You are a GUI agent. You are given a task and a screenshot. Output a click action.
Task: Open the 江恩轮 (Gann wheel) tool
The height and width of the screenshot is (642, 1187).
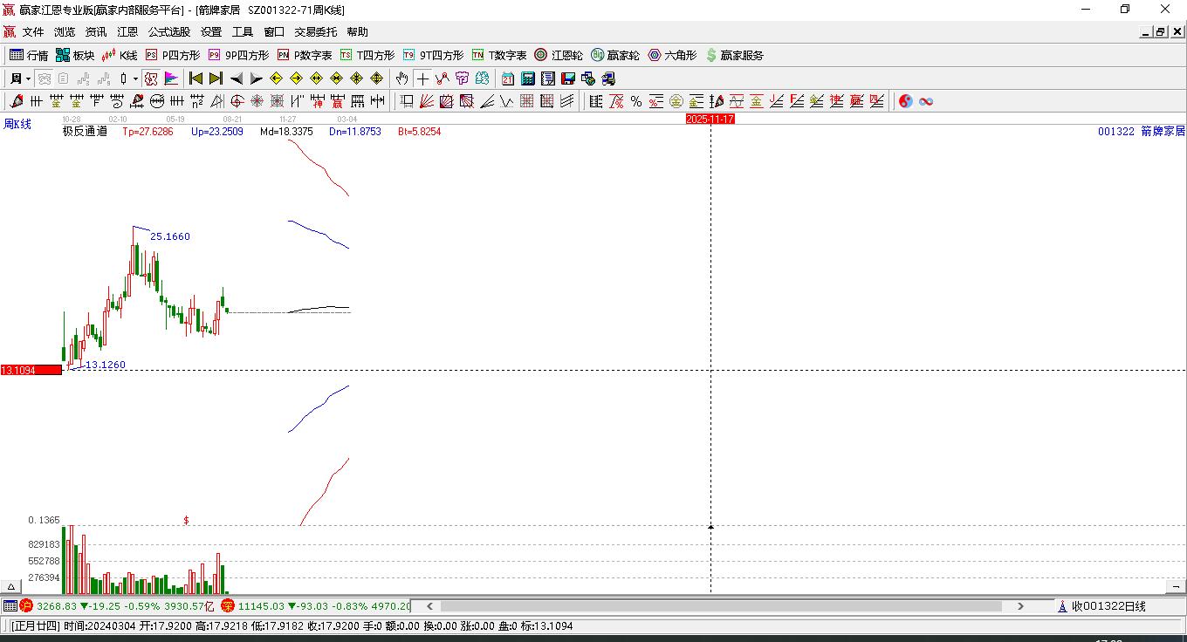(x=559, y=55)
